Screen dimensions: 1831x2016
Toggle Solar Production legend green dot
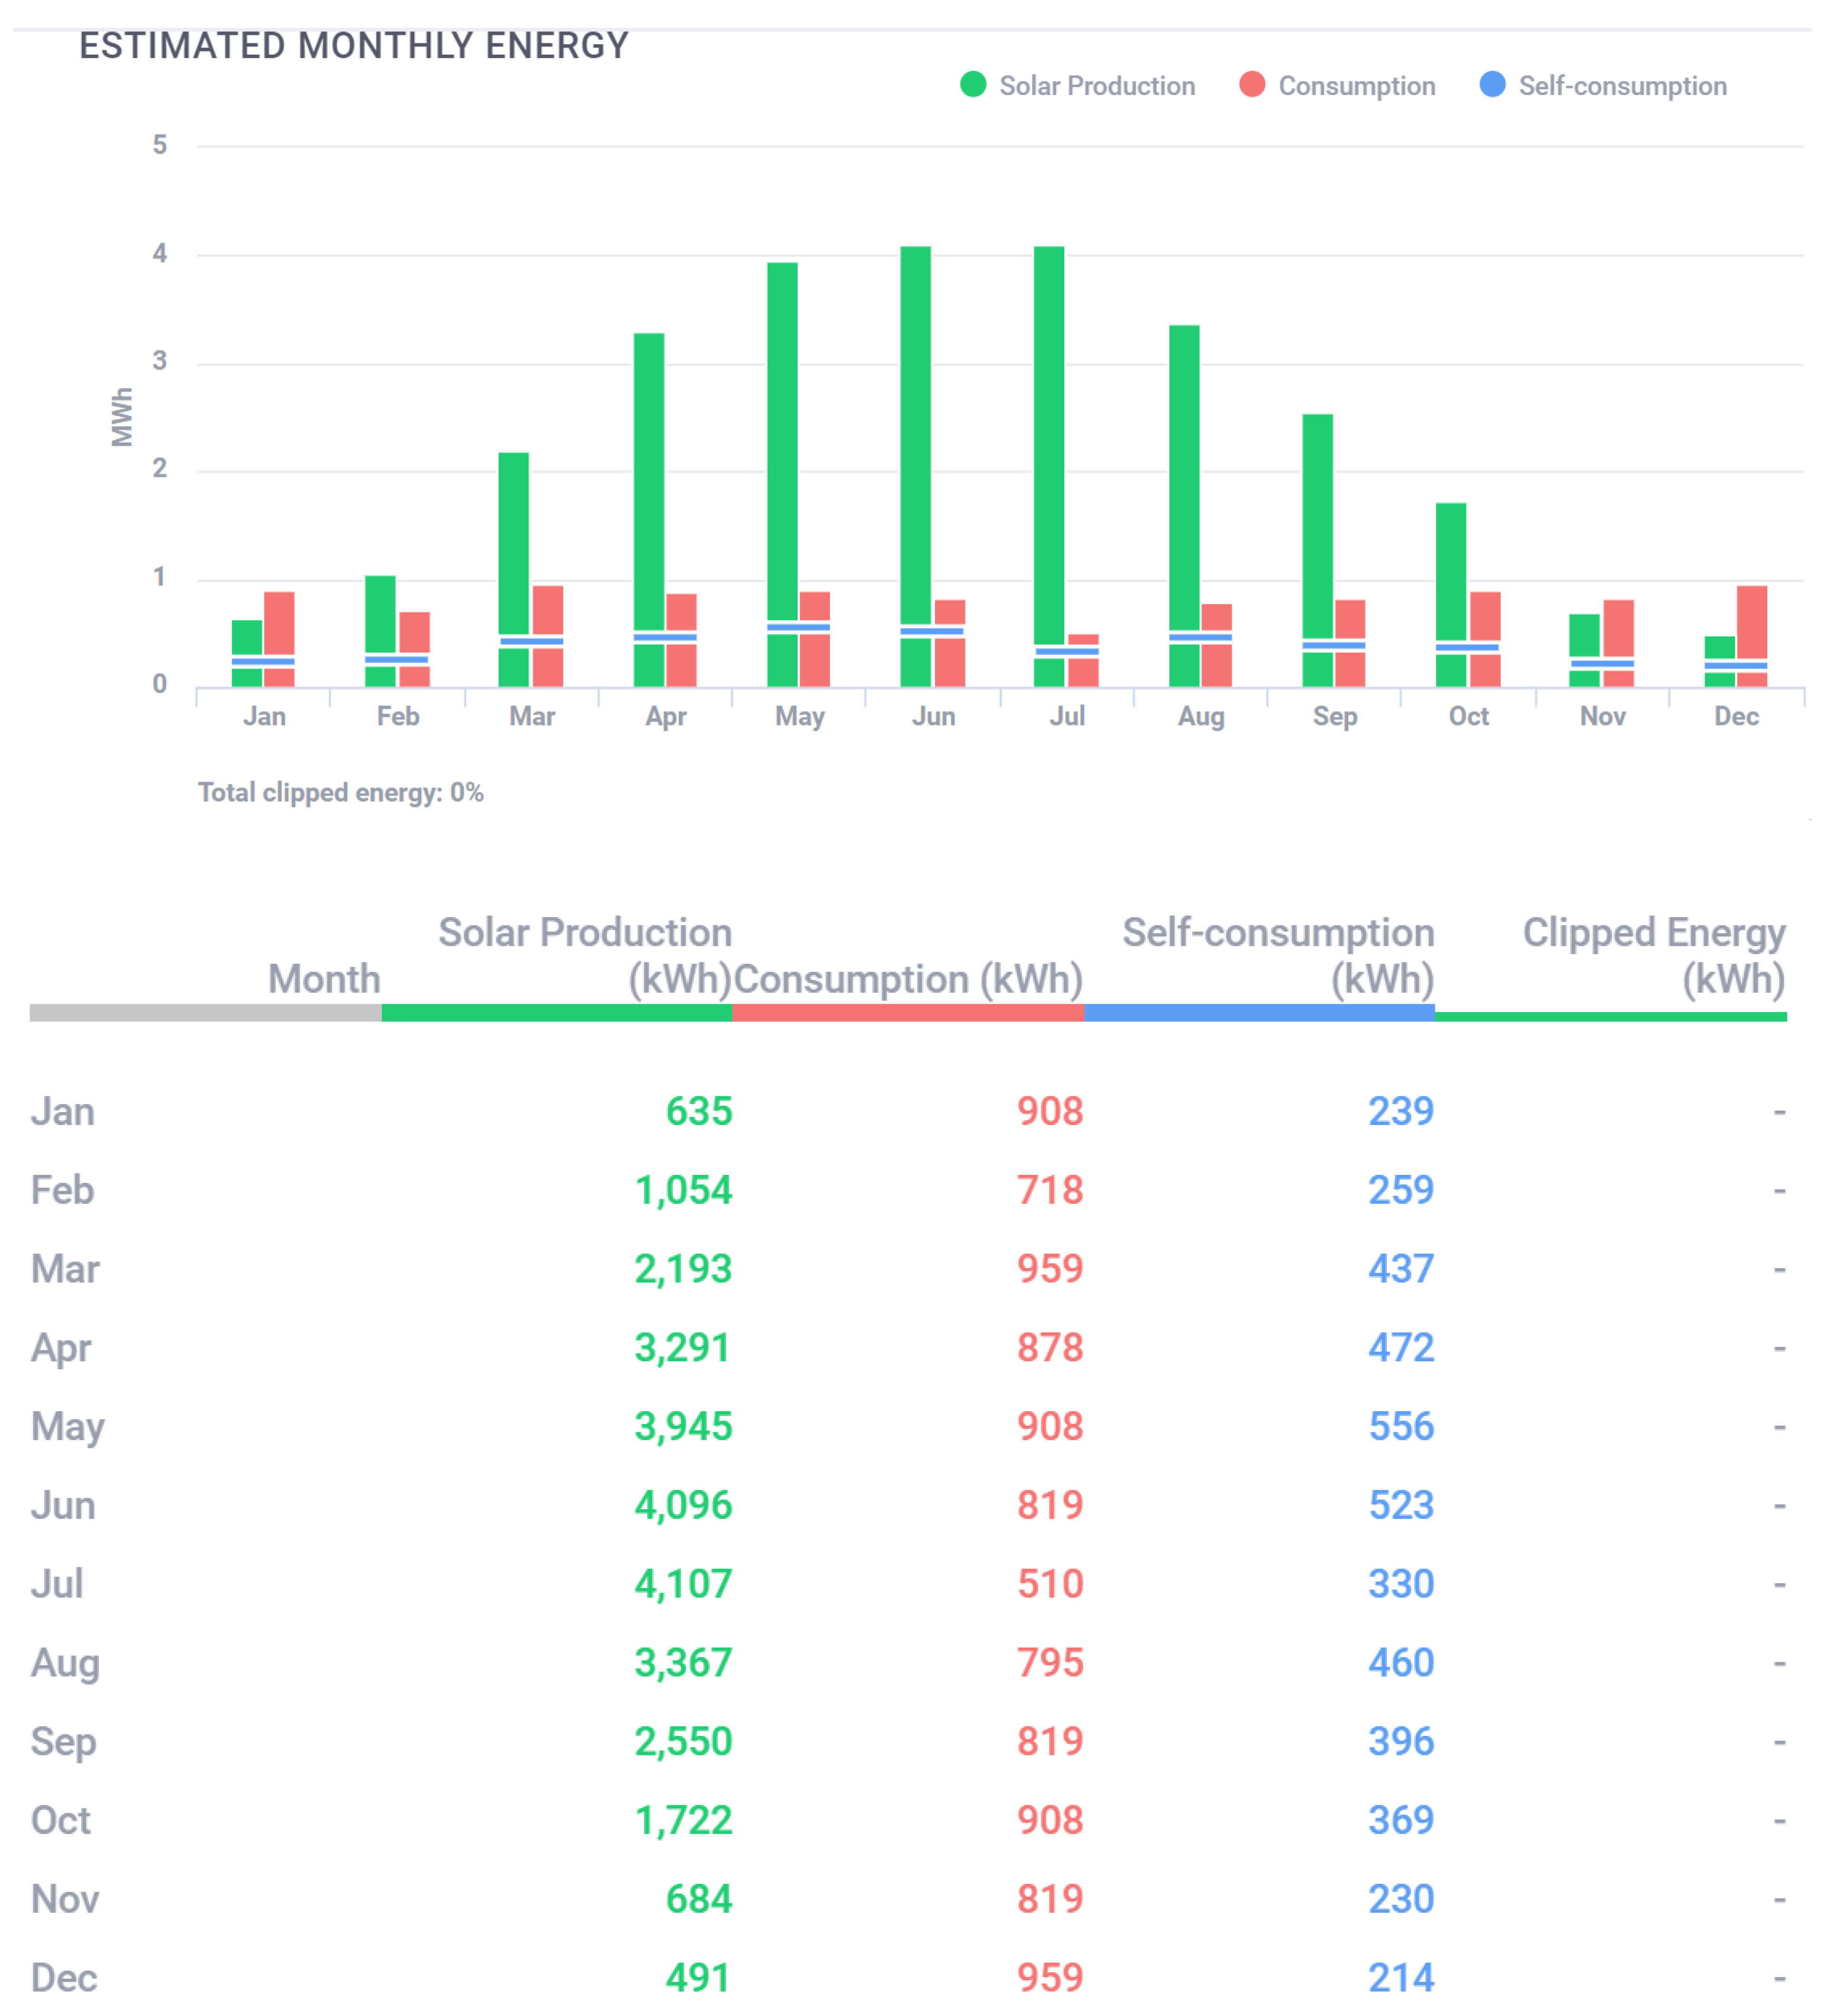coord(972,85)
